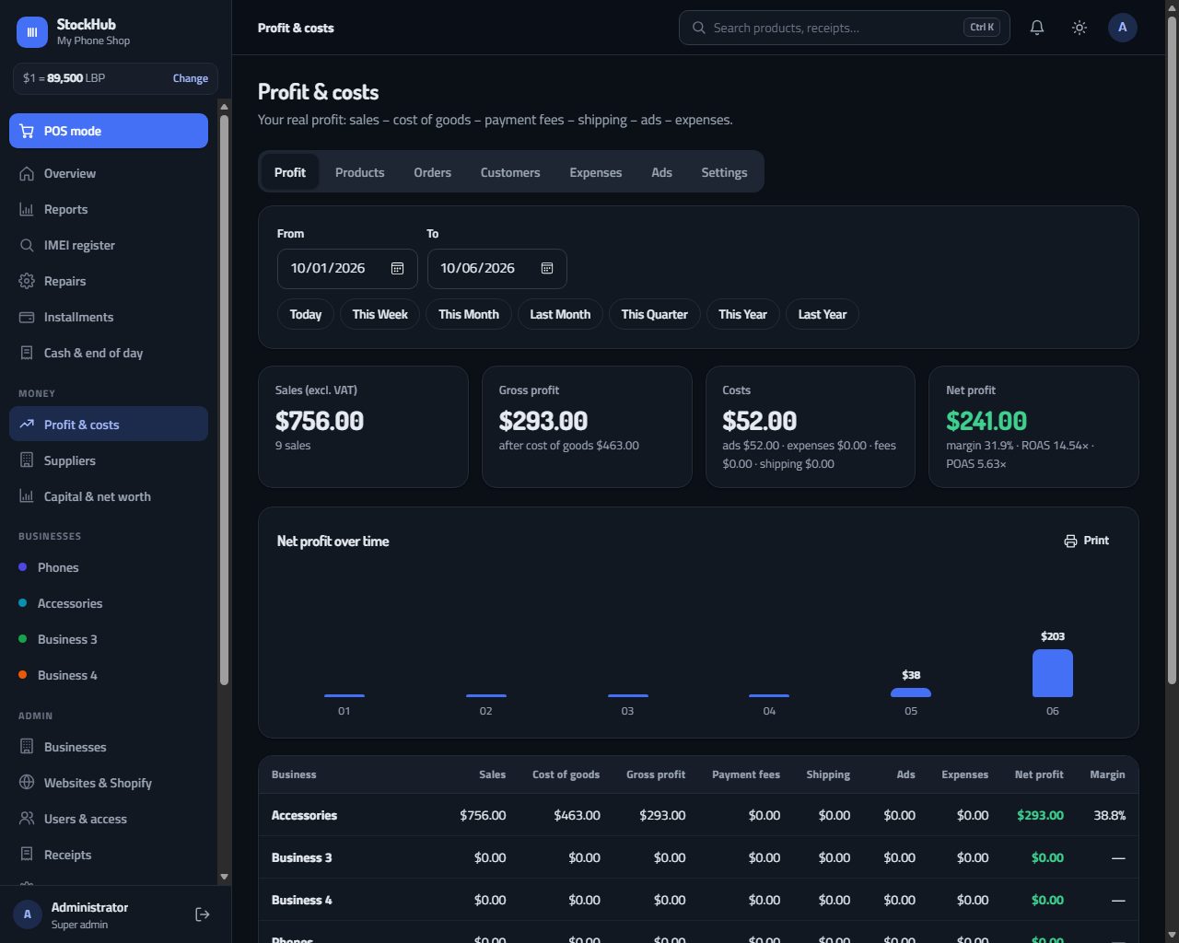Change the LBP exchange rate
Viewport: 1179px width, 943px height.
pyautogui.click(x=191, y=78)
